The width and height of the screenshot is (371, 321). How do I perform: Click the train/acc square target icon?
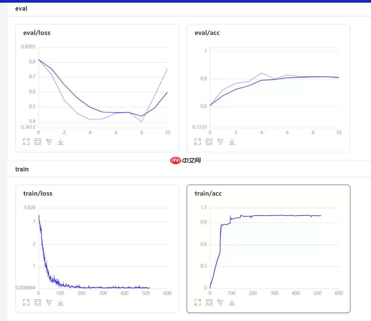[209, 302]
